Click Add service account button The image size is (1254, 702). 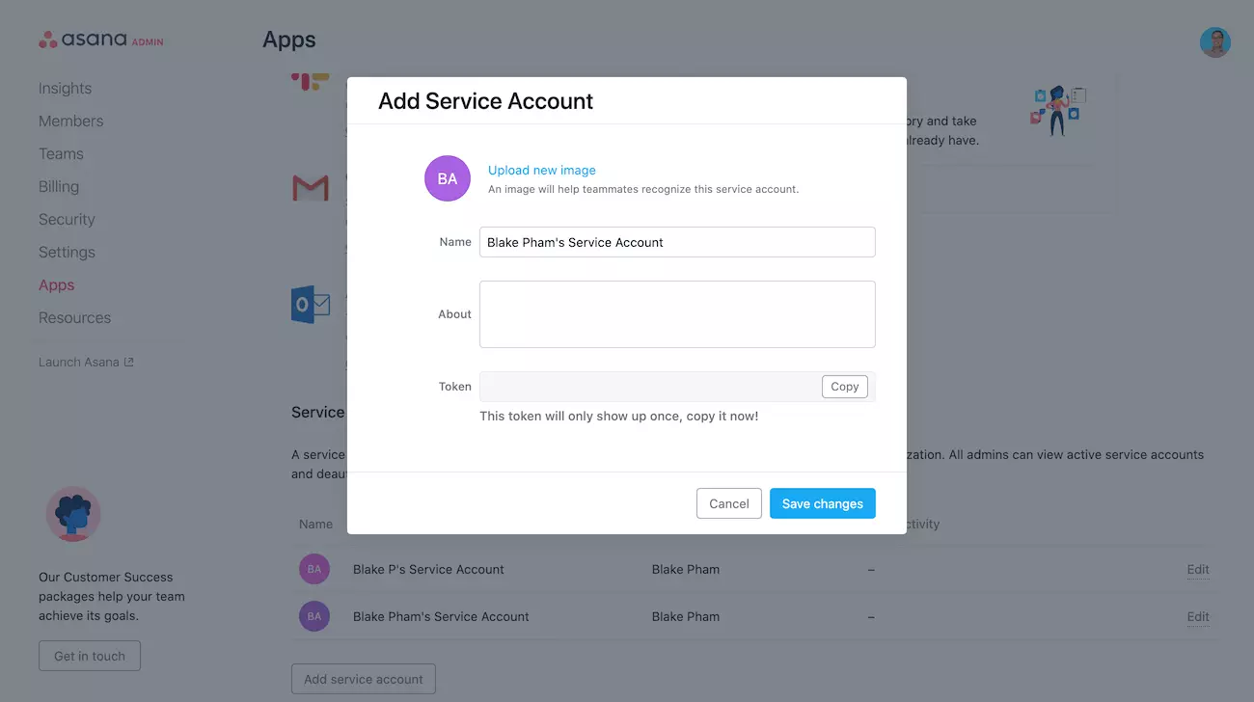point(364,679)
